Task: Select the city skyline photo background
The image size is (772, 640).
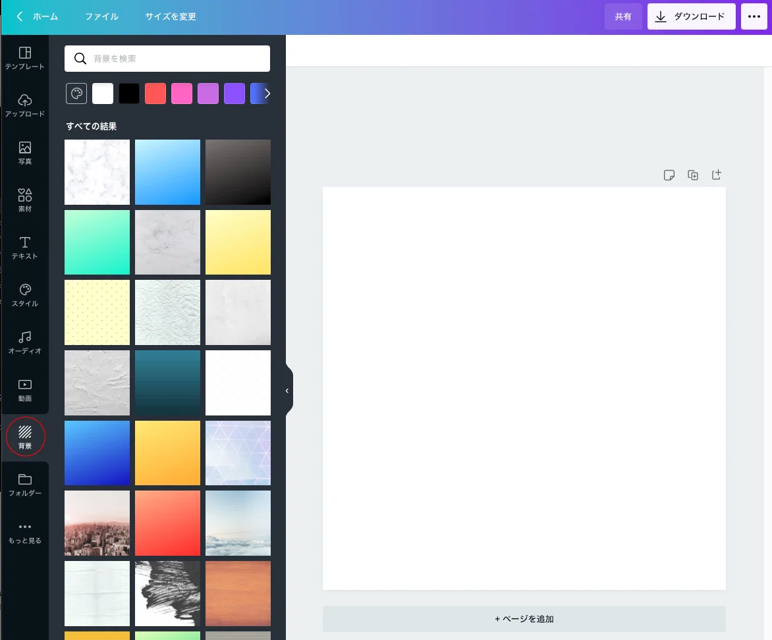Action: pyautogui.click(x=97, y=523)
